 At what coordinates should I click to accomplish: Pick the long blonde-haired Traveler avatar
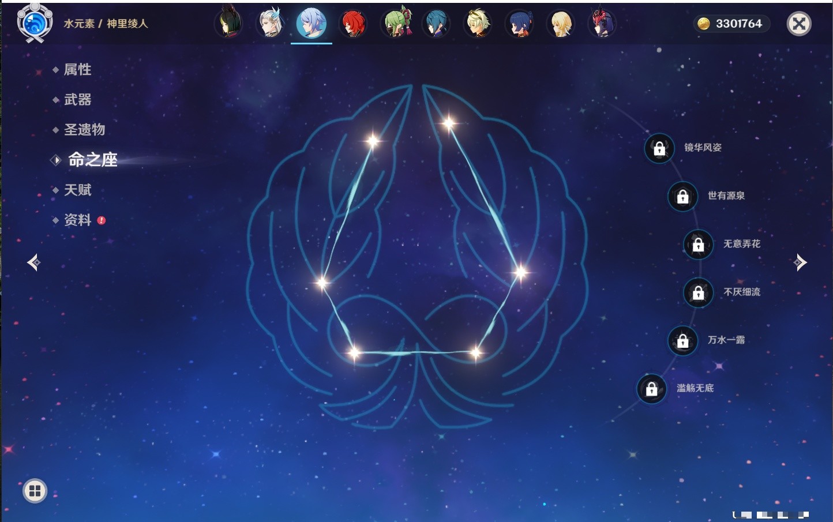click(561, 24)
